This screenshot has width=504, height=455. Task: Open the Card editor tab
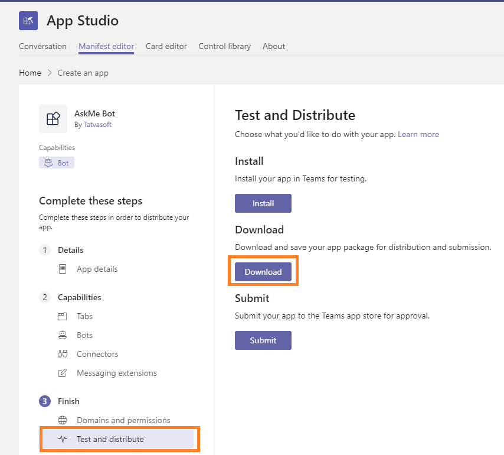pyautogui.click(x=166, y=46)
